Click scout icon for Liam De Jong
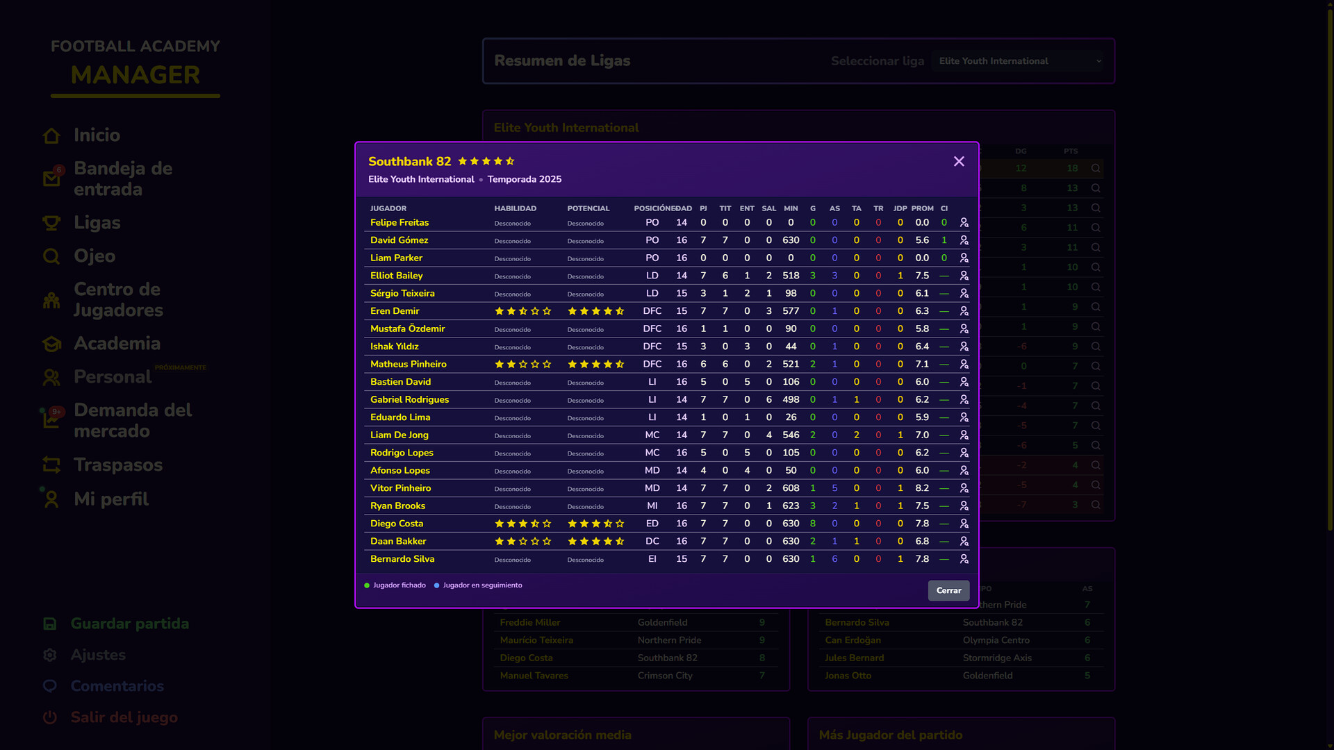Viewport: 1334px width, 750px height. click(x=964, y=435)
